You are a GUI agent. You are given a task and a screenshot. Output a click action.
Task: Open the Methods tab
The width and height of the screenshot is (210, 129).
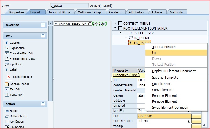click(176, 12)
